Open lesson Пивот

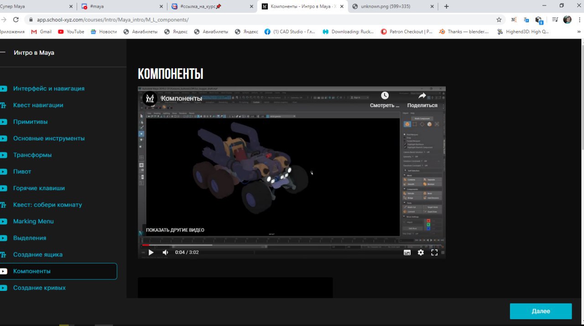22,171
